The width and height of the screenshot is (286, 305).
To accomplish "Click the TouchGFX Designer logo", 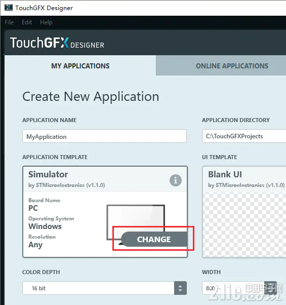I will tap(57, 43).
